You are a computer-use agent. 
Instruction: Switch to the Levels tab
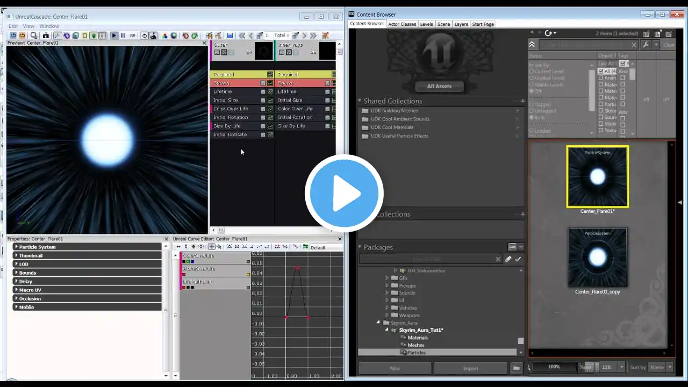(426, 24)
